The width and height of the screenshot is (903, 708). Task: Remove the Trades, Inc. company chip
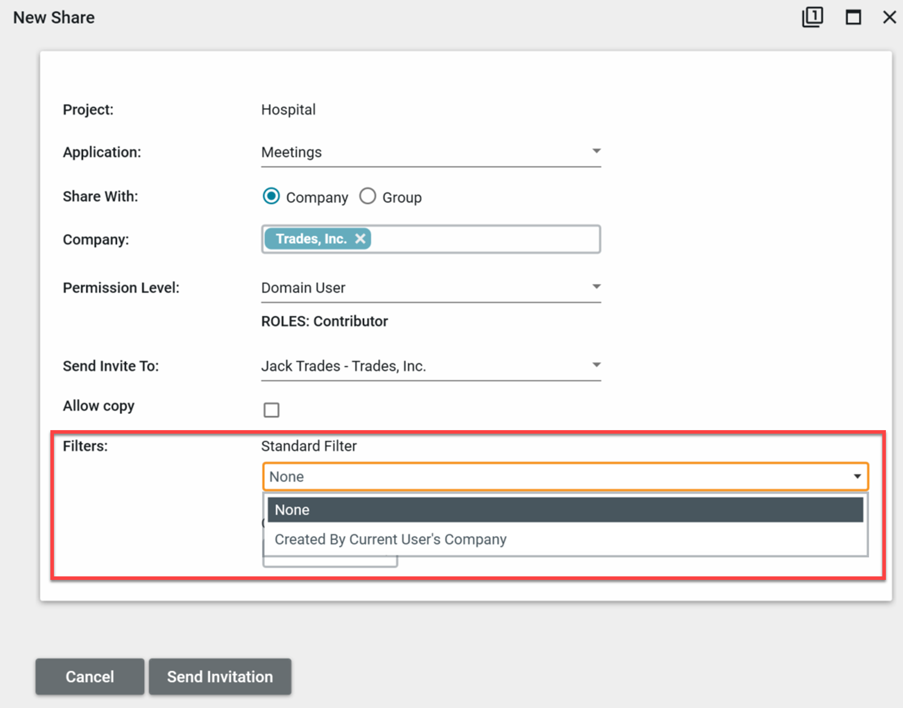pyautogui.click(x=360, y=239)
